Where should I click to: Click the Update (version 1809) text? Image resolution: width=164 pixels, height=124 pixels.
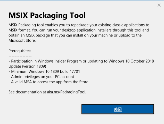click(27, 66)
